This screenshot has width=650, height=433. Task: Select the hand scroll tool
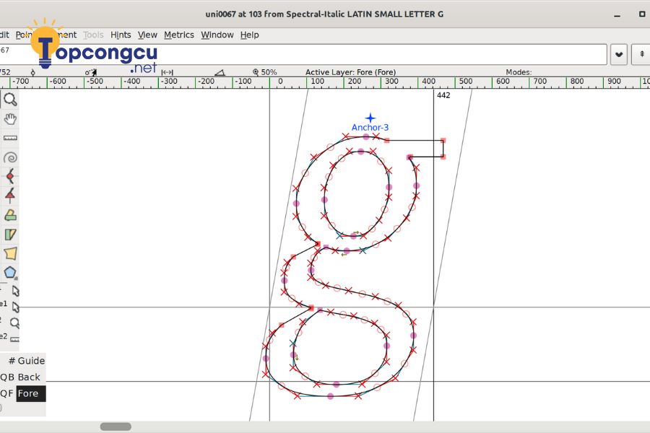pyautogui.click(x=10, y=119)
